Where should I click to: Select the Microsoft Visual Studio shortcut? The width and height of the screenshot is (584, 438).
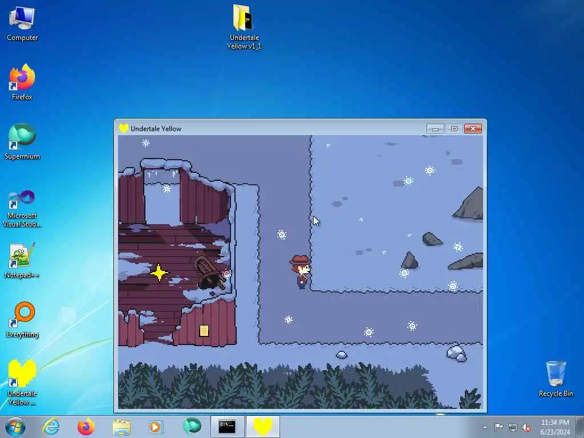tap(22, 209)
